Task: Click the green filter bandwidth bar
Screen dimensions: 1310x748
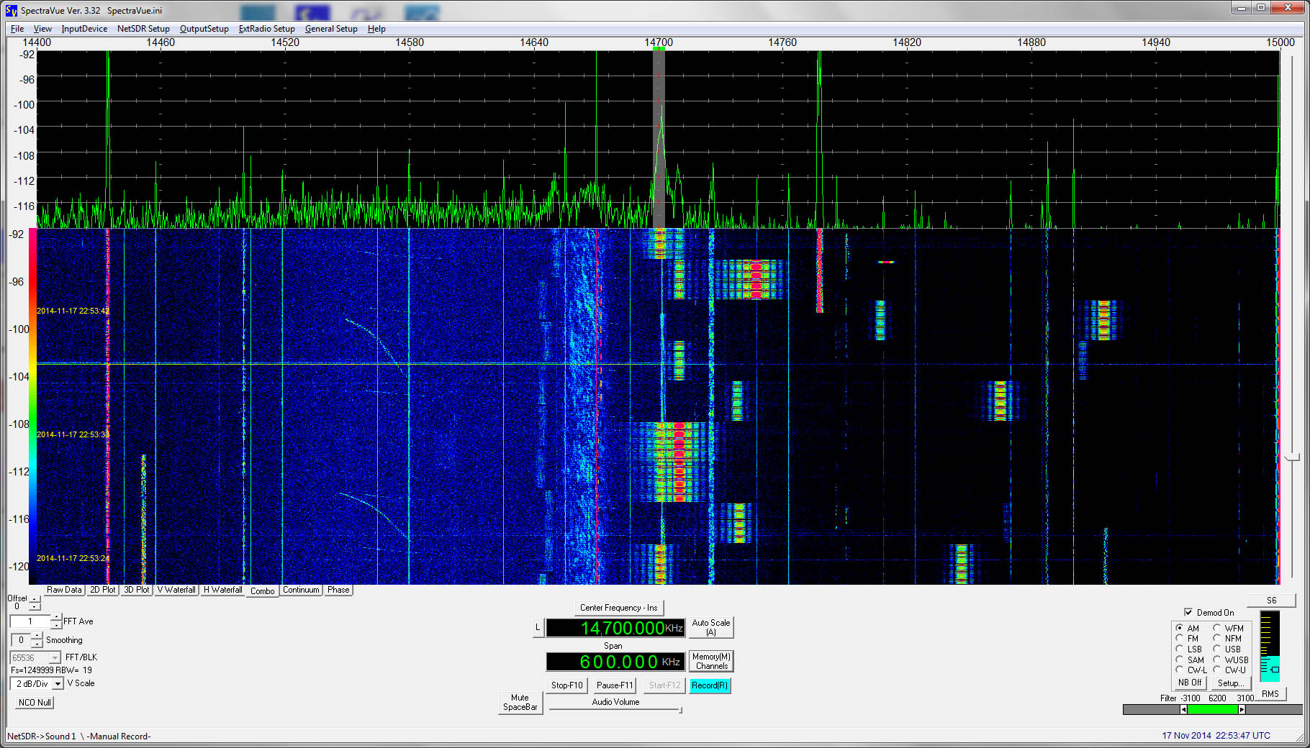Action: pos(1212,710)
